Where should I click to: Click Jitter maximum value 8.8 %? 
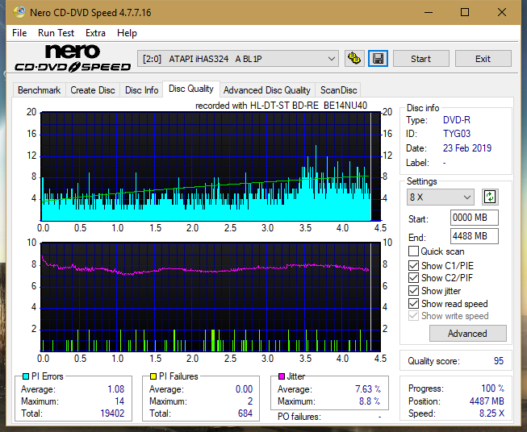(370, 401)
